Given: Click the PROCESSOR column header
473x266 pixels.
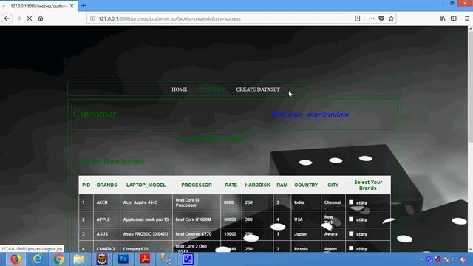Looking at the screenshot, I should tap(197, 185).
